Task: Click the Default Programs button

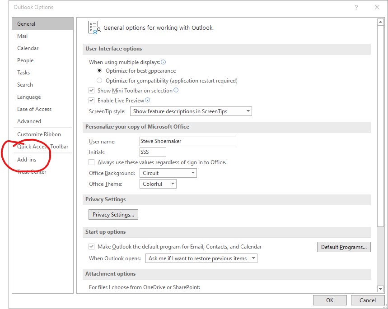Action: [x=344, y=247]
